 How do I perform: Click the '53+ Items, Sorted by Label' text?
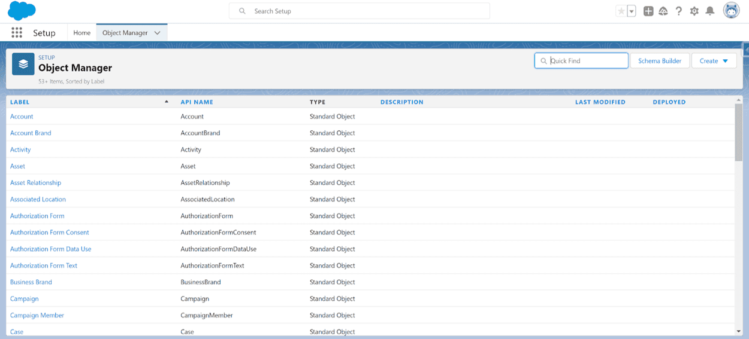[71, 81]
